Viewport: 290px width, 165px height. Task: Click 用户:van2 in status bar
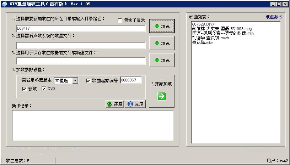point(278,161)
